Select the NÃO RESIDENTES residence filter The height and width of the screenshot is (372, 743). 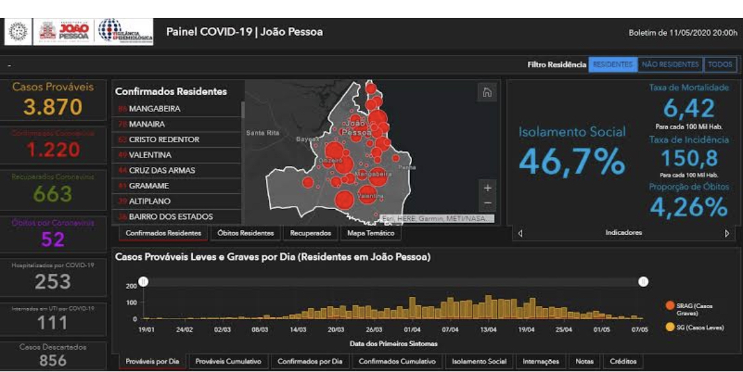point(670,65)
